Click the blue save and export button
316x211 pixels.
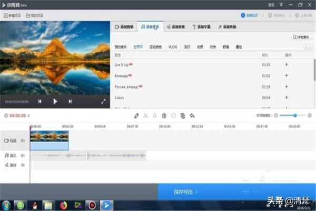click(237, 191)
